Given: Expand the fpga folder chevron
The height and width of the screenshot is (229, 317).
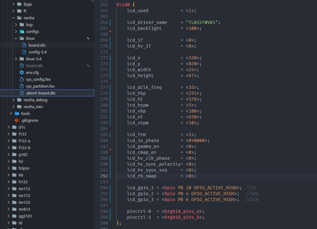Looking at the screenshot, I should tap(14, 4).
